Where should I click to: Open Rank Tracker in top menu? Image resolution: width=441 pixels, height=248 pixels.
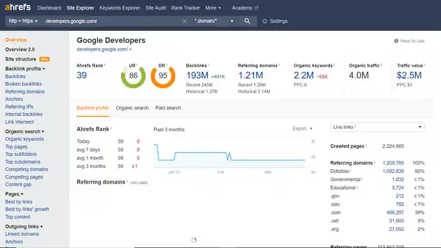tap(186, 8)
